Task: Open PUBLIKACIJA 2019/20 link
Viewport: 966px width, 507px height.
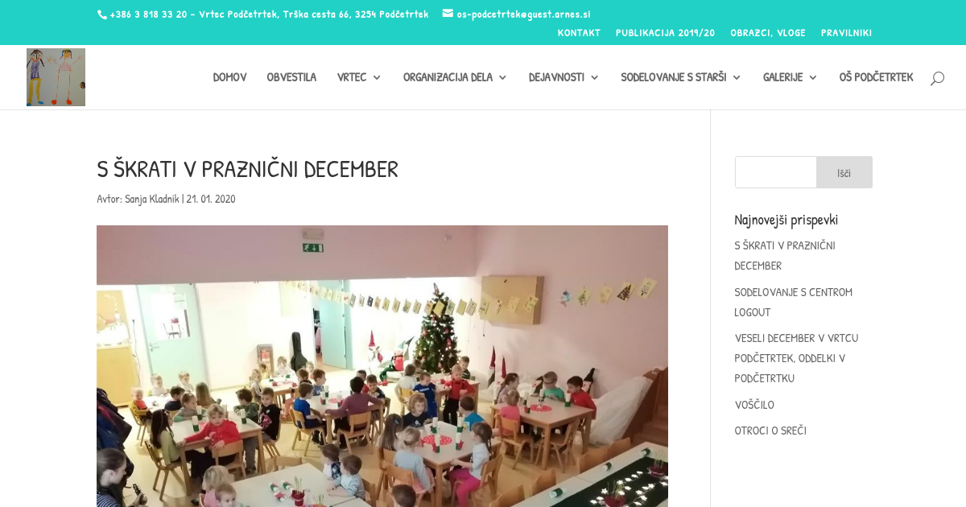Action: pos(665,33)
